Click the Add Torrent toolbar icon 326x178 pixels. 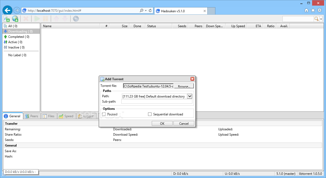[x=6, y=19]
